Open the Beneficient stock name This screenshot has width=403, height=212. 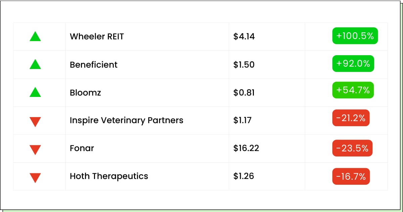pyautogui.click(x=94, y=65)
